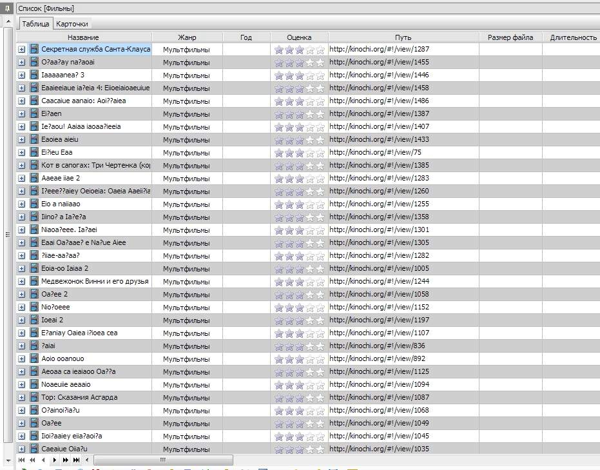Click film icon for 'Кот в сапогах' row

click(x=34, y=165)
